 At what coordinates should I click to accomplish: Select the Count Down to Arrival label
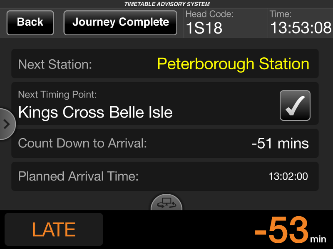pyautogui.click(x=83, y=144)
